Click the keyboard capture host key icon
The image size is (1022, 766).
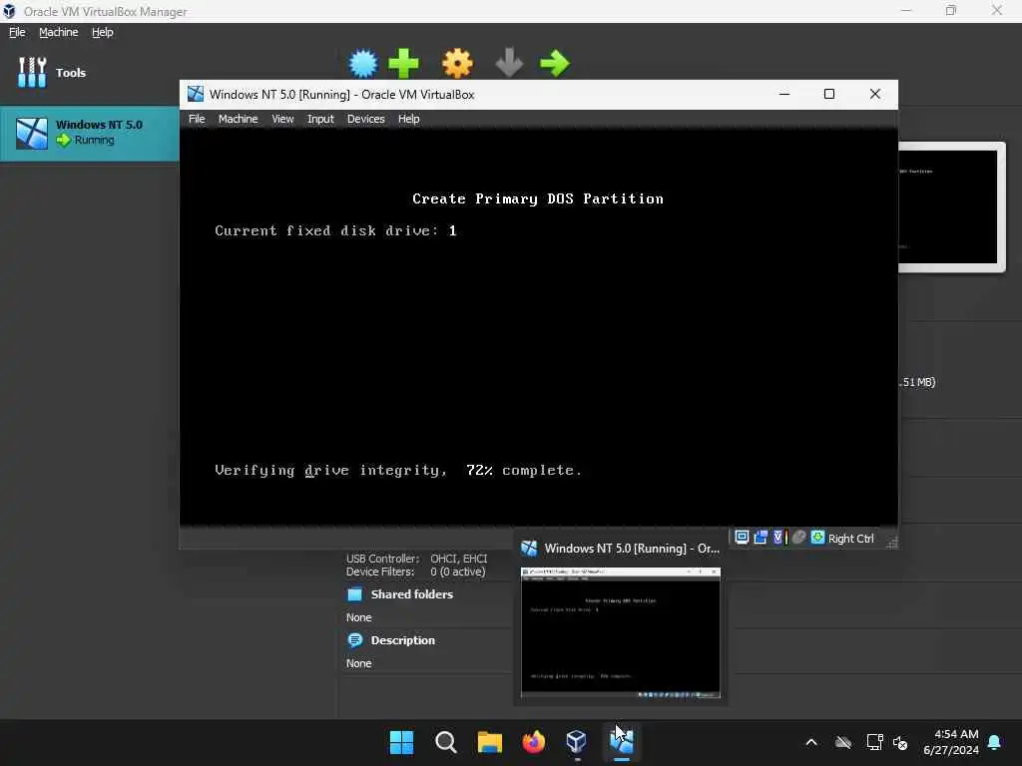pos(817,538)
